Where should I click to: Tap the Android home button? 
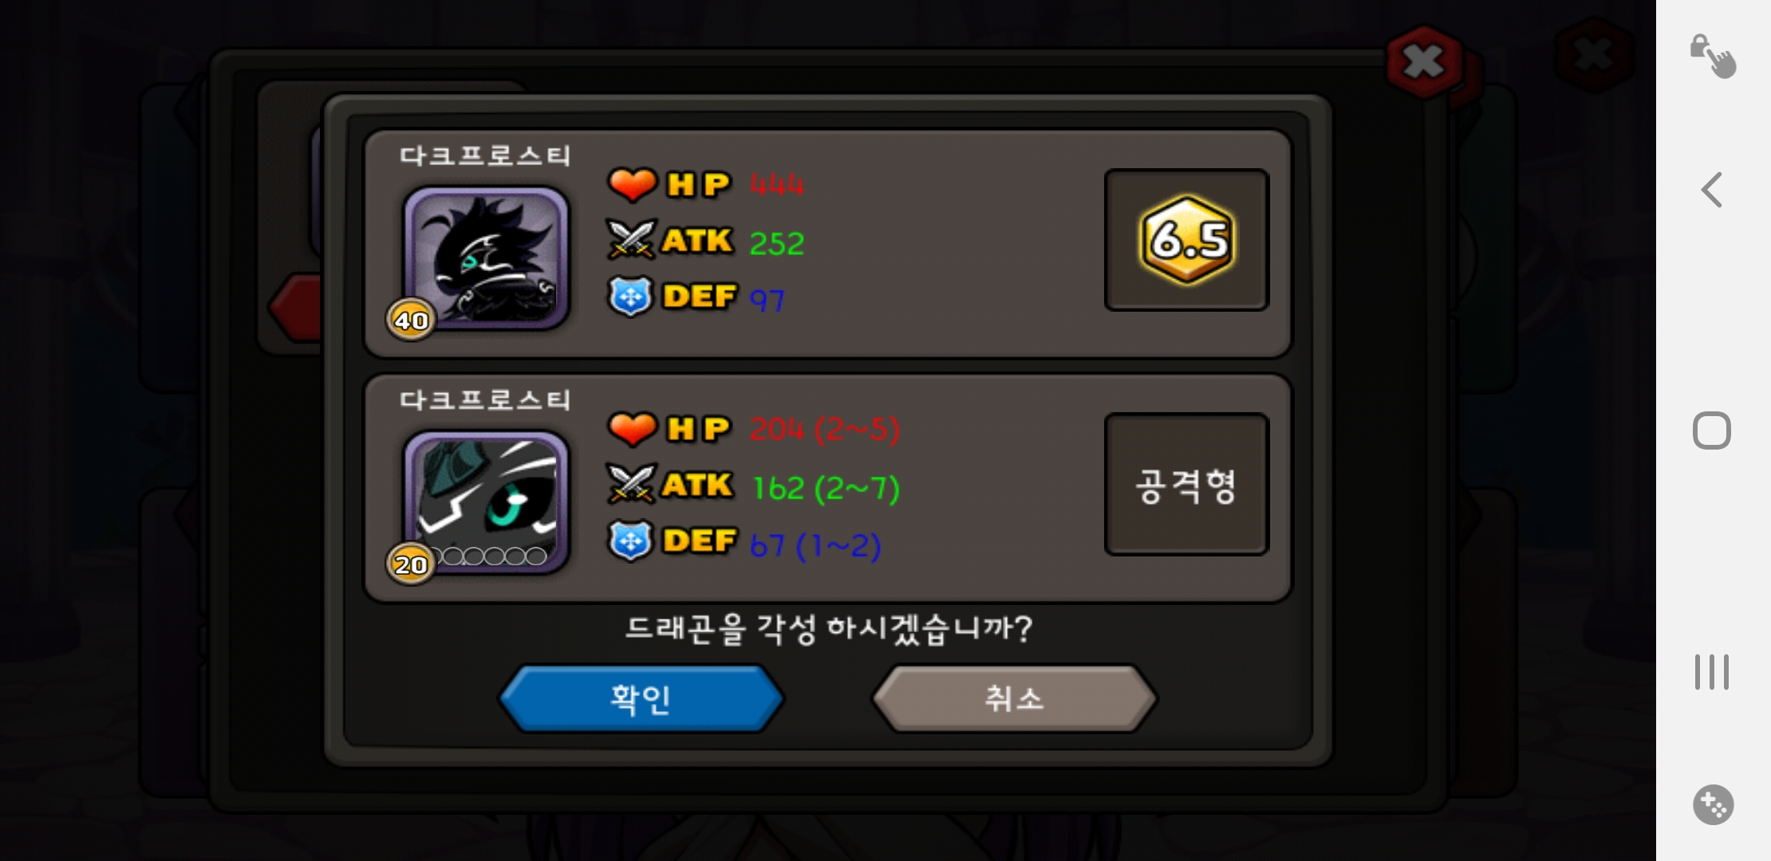pos(1712,431)
